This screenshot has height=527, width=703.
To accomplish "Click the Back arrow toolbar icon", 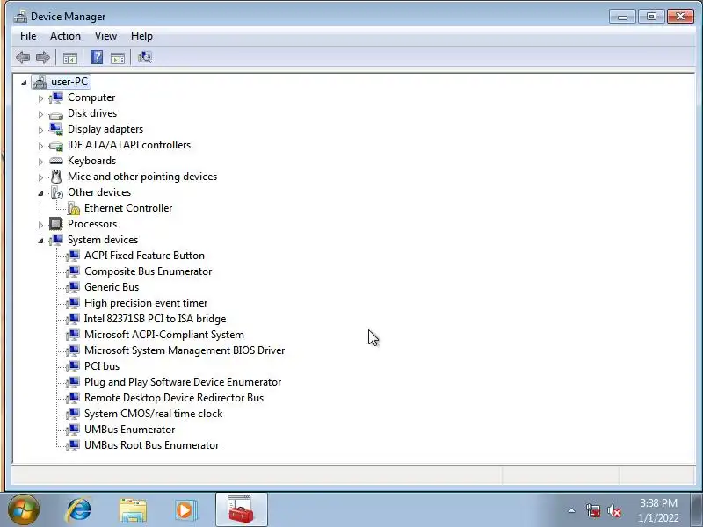I will point(23,57).
